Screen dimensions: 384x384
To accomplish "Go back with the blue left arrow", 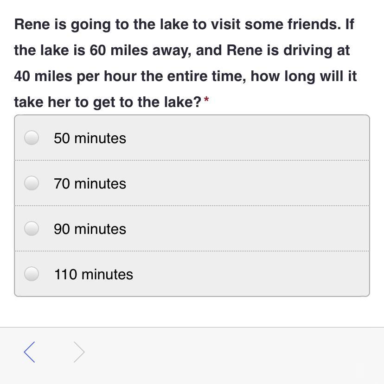I will [29, 352].
